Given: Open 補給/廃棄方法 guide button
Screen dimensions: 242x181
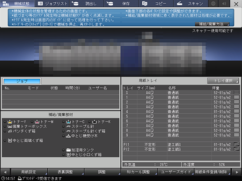Looking at the screenshot, I should 212,24.
